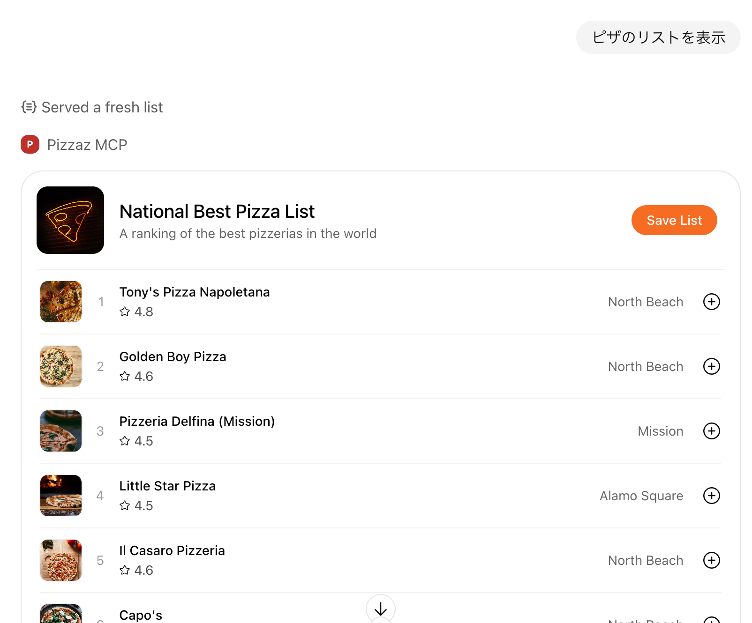Expand the Served a fresh list details
The height and width of the screenshot is (623, 752).
point(102,107)
